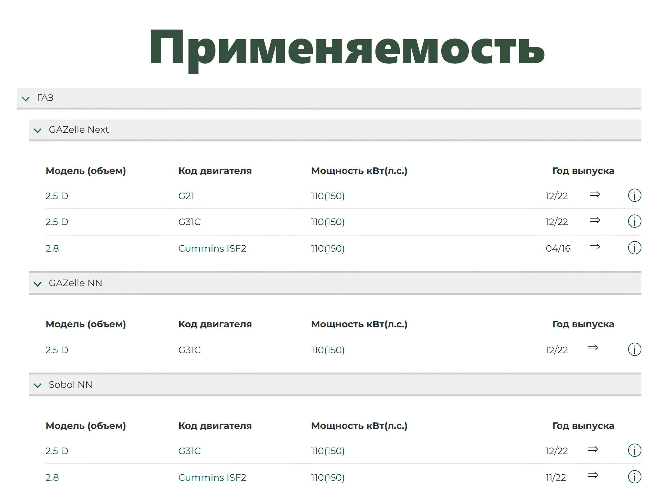Viewport: 664px width, 498px height.
Task: Select 2.8 model under Sobol NN
Action: click(52, 477)
